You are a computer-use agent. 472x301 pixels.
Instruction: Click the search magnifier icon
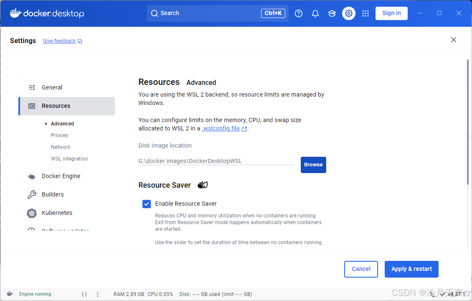[155, 13]
